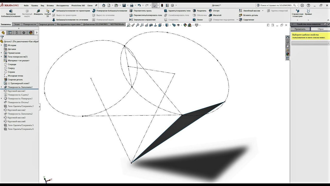
Task: Pin the menu bar with pushpin icon
Action: pos(96,5)
